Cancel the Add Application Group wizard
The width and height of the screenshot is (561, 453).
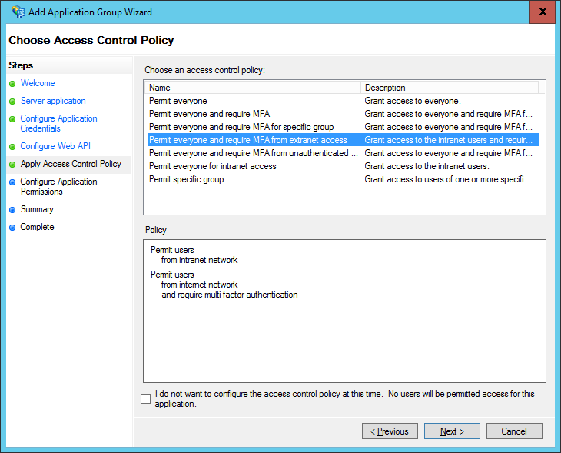pyautogui.click(x=514, y=431)
